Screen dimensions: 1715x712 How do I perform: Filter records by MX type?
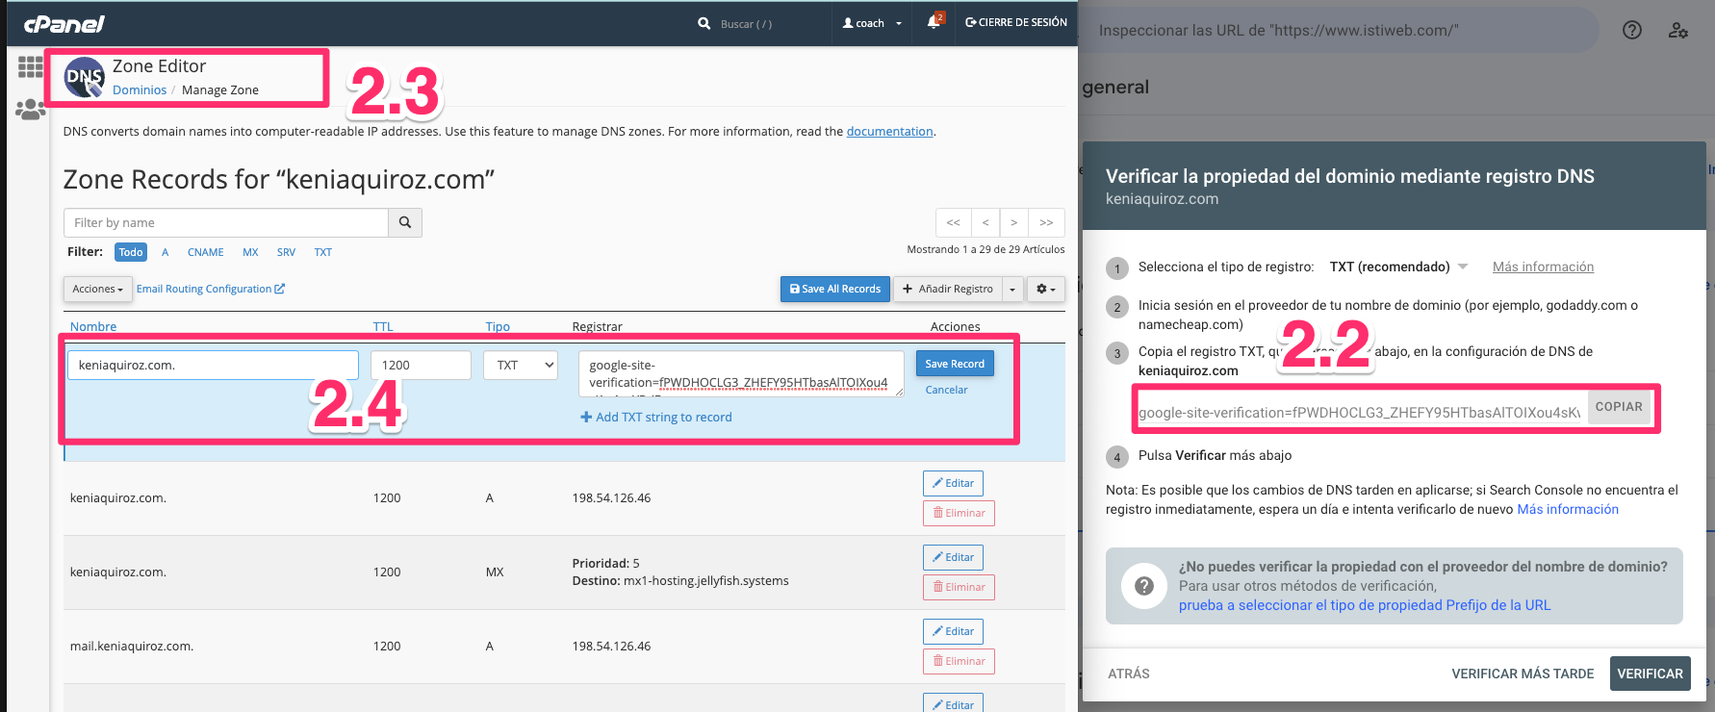250,252
